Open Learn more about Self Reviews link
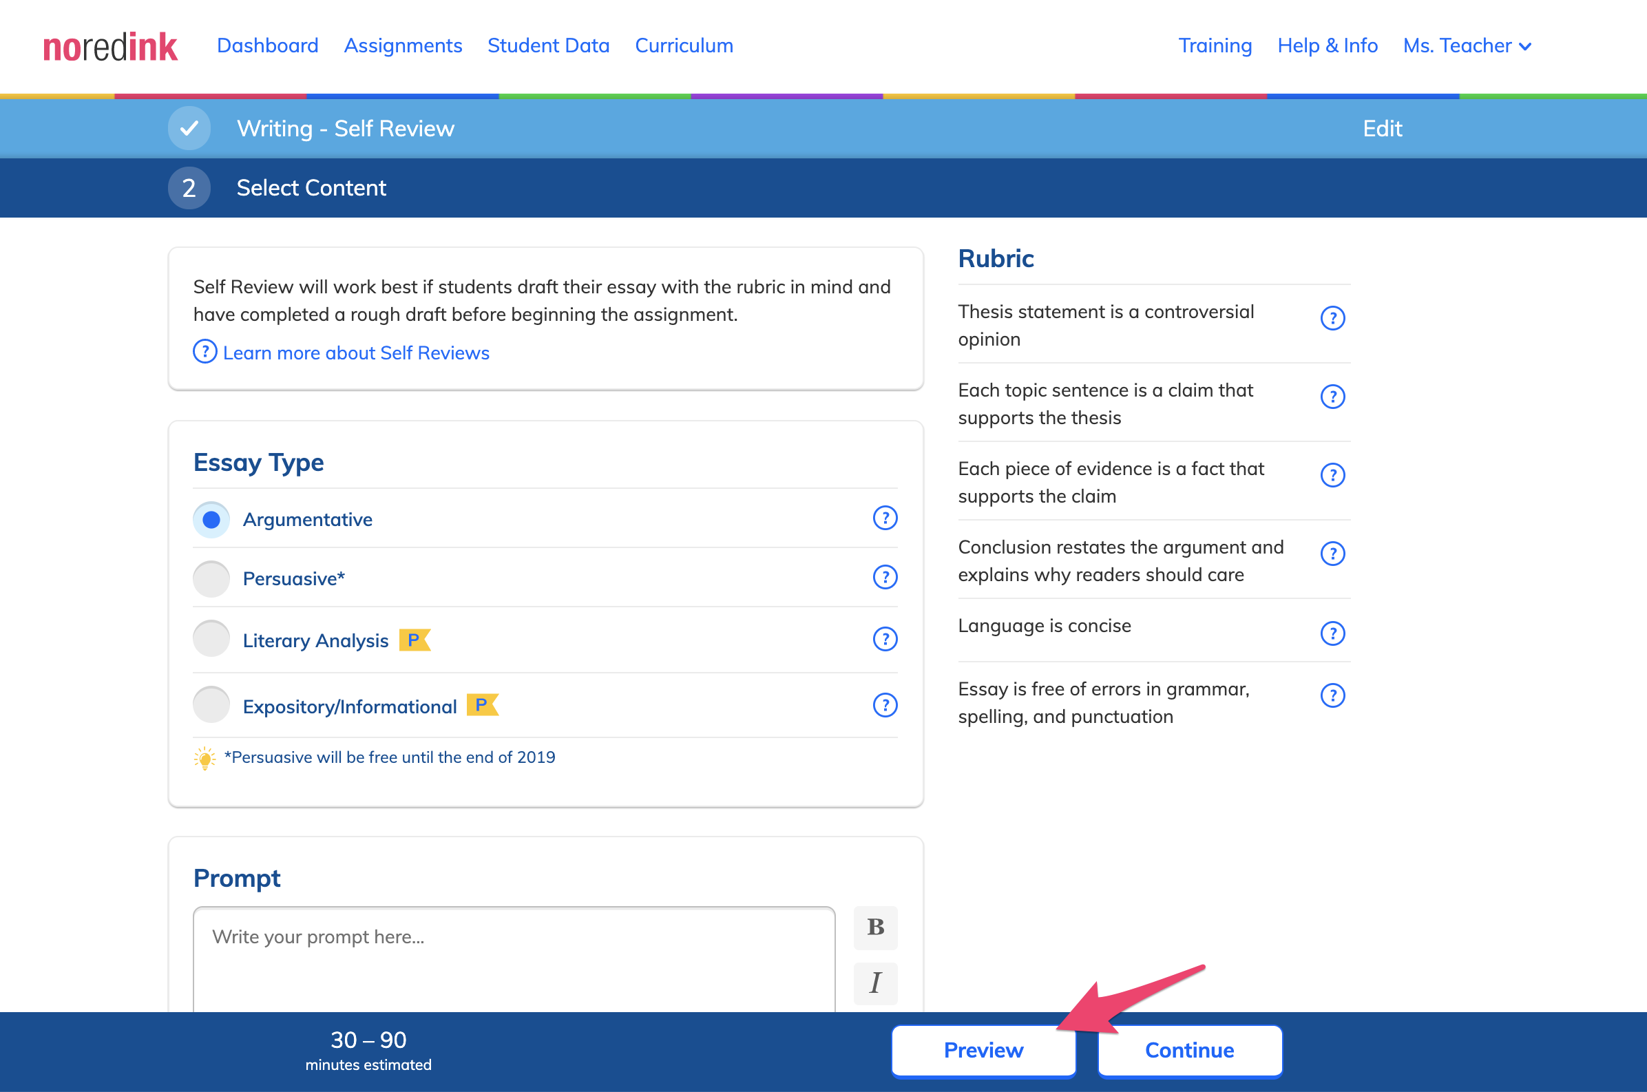Image resolution: width=1647 pixels, height=1092 pixels. coord(356,353)
